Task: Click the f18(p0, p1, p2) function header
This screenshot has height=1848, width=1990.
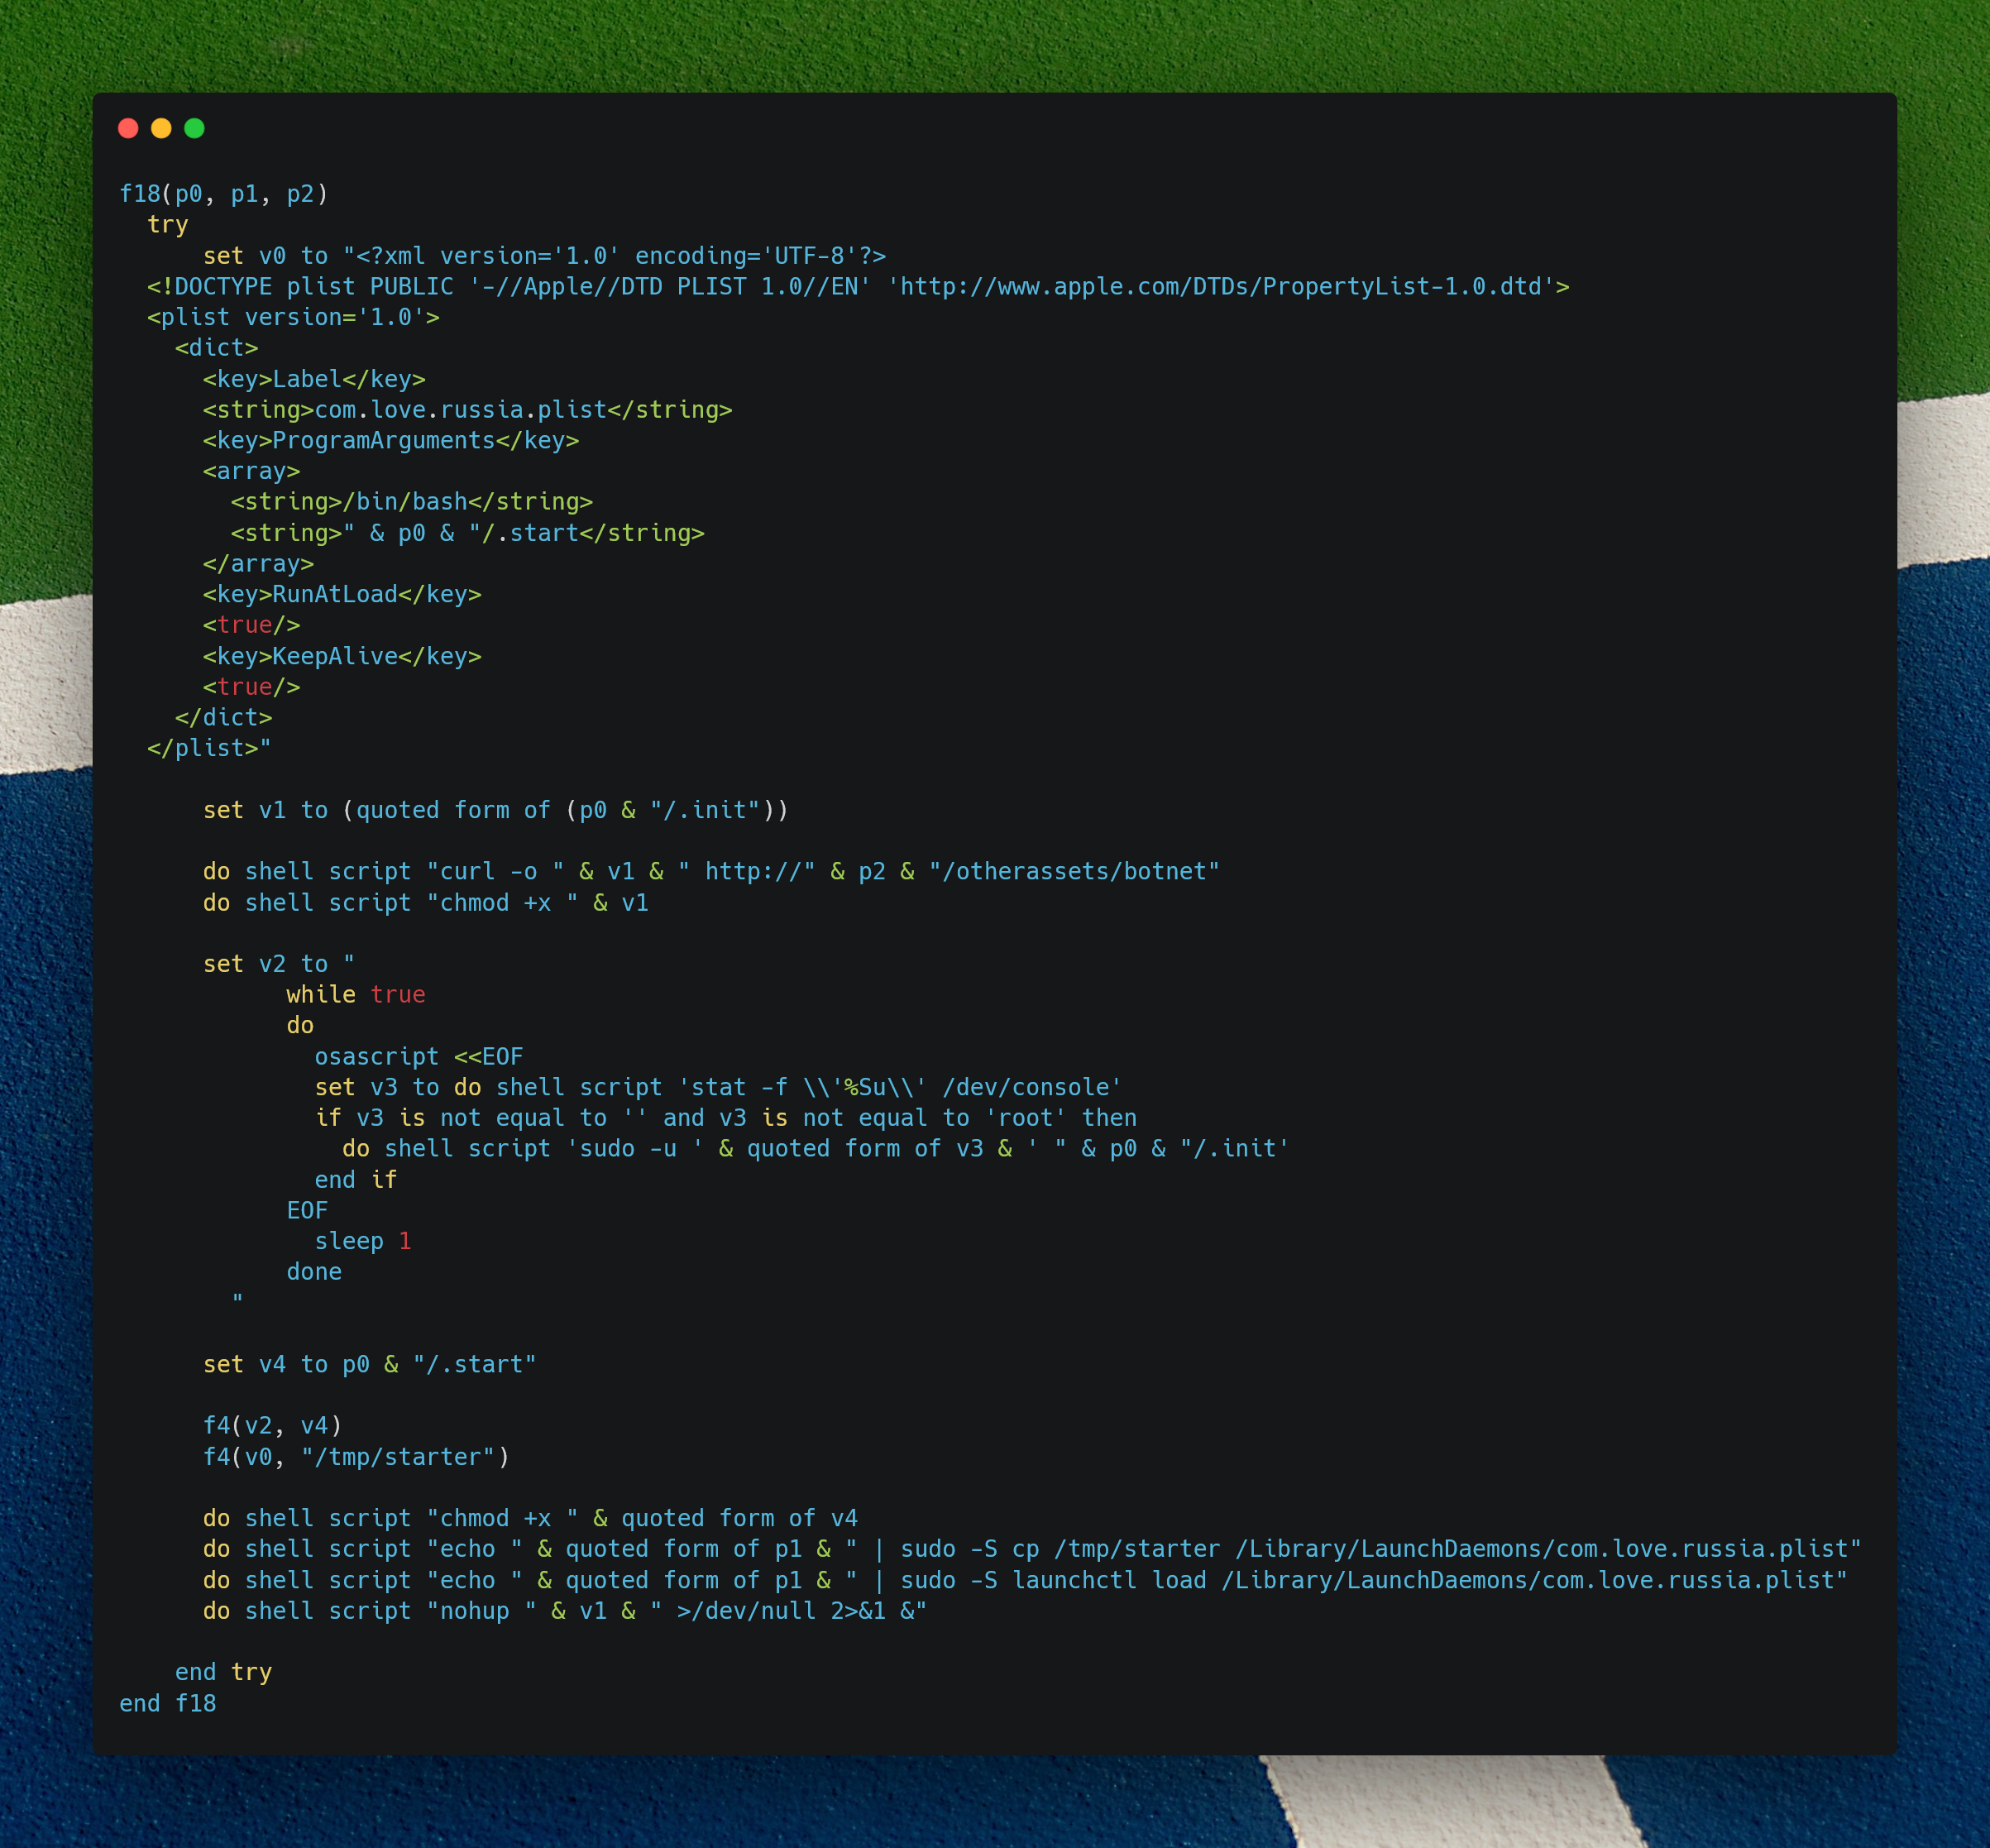Action: click(224, 194)
